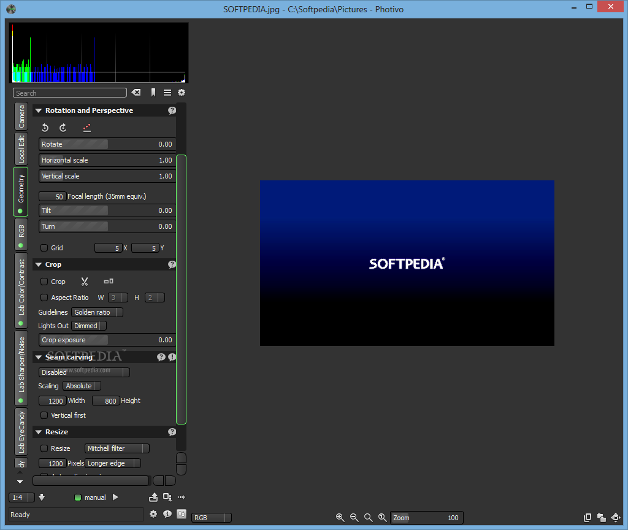This screenshot has width=628, height=530.
Task: Click the zoom in magnifier icon
Action: coord(340,518)
